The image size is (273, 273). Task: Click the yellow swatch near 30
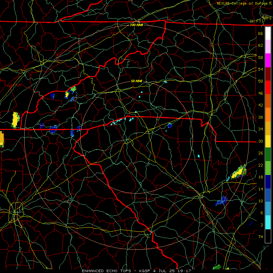[x=268, y=141]
